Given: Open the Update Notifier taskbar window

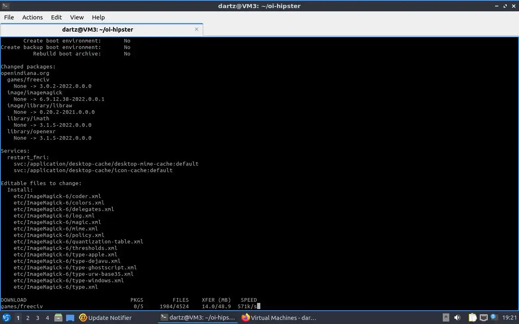Looking at the screenshot, I should coord(105,318).
